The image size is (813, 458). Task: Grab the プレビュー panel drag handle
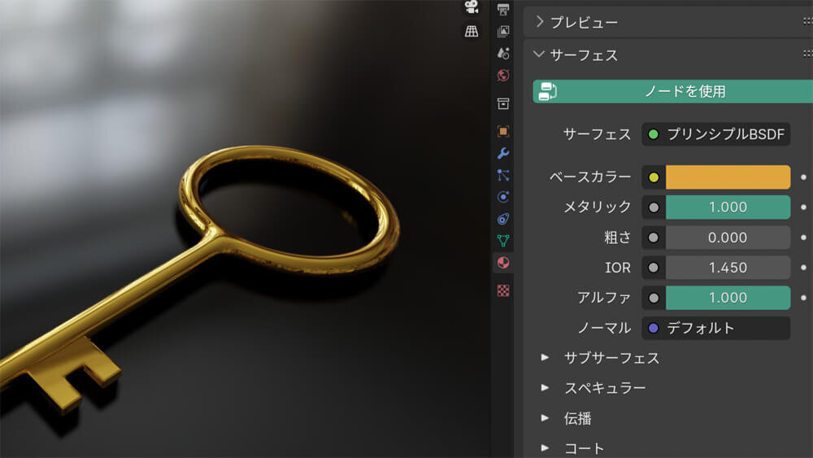tap(807, 21)
